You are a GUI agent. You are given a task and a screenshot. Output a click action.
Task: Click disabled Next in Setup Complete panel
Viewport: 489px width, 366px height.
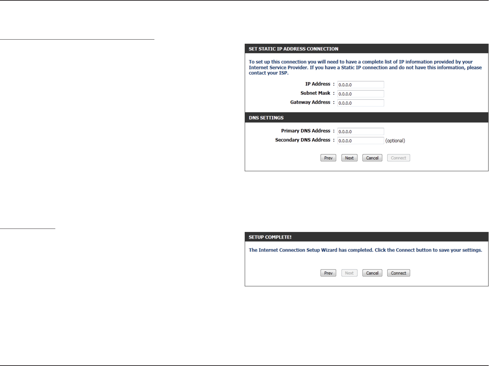tap(349, 273)
